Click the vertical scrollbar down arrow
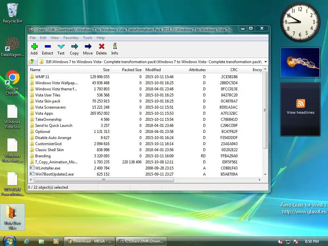This screenshot has height=246, width=328. coord(265,174)
